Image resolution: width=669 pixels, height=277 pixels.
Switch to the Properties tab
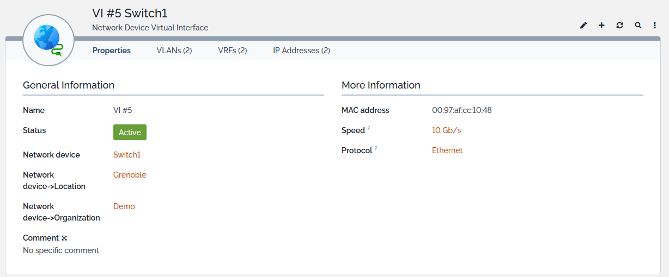click(x=112, y=51)
